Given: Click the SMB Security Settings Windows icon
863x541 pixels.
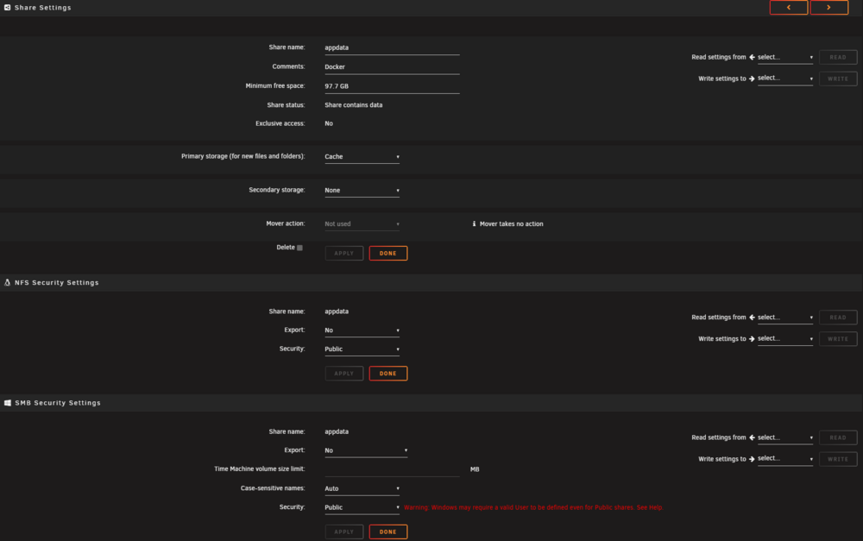Looking at the screenshot, I should (x=7, y=403).
